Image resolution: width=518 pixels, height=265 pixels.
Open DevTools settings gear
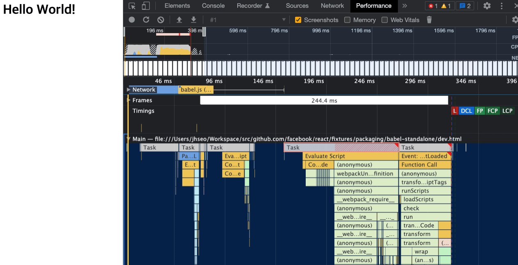(487, 6)
